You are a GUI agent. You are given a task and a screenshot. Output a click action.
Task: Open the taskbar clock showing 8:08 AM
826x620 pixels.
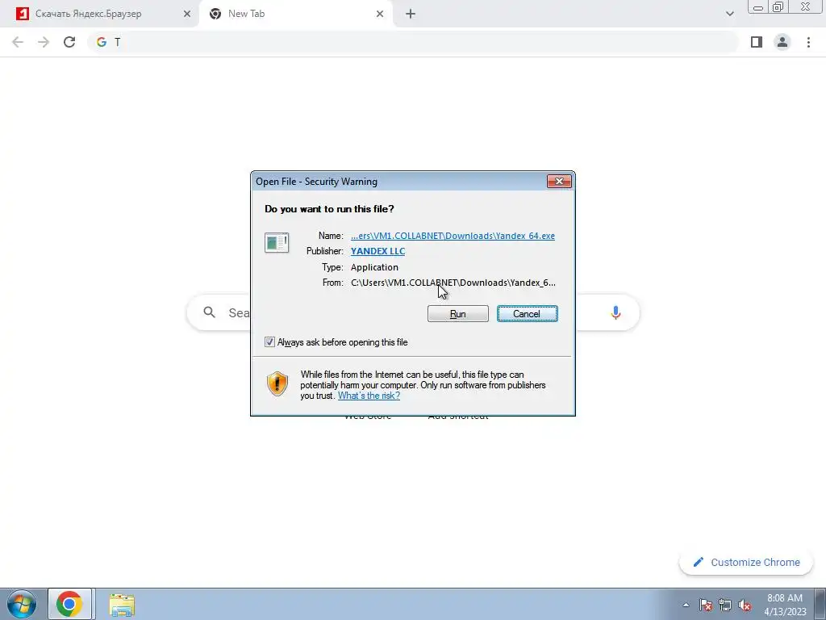click(785, 605)
